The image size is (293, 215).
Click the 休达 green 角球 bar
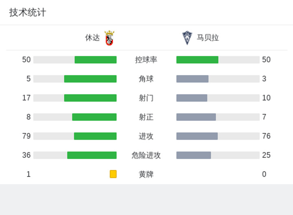[90, 79]
